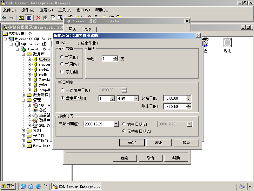The height and width of the screenshot is (191, 254).
Task: Expand the 复制 folder node
Action: pyautogui.click(x=23, y=131)
